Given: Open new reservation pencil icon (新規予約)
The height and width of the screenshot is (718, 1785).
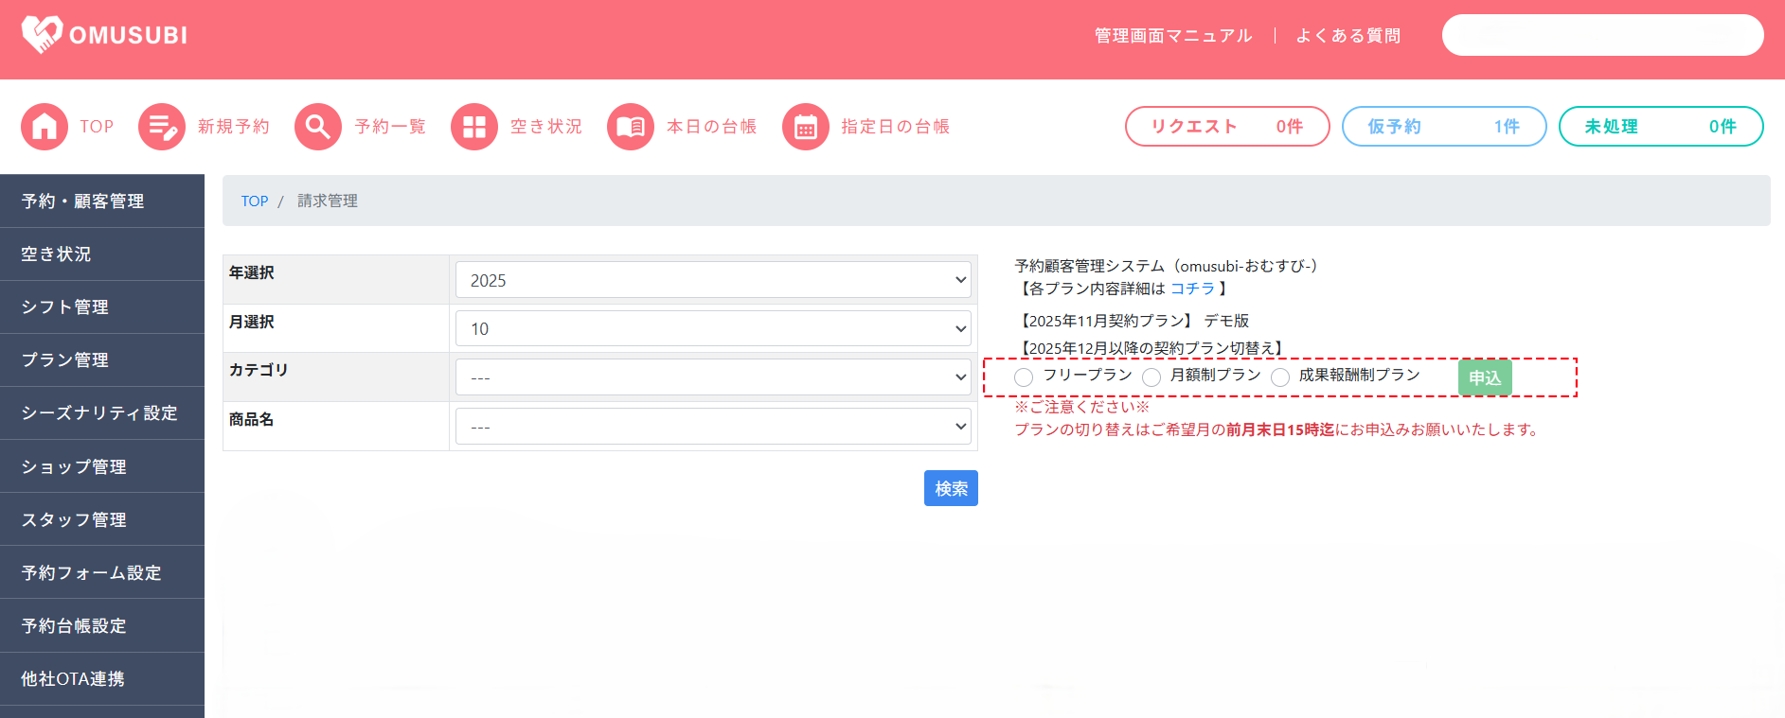Looking at the screenshot, I should coord(162,127).
